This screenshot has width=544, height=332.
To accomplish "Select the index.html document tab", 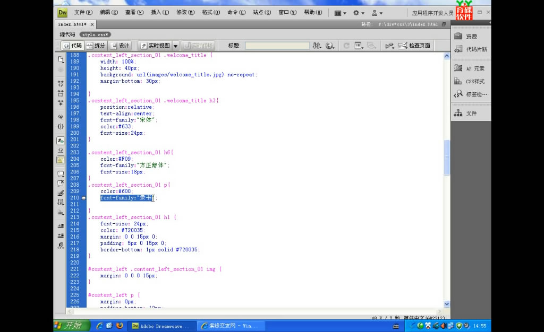I will 72,24.
